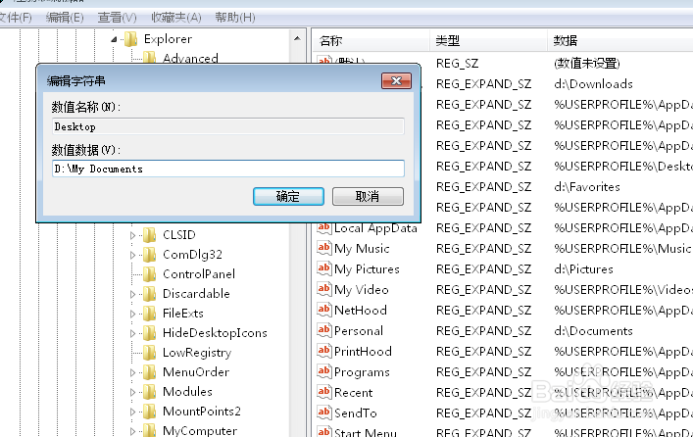693x437 pixels.
Task: Select the REG_SZ type cell
Action: tap(457, 64)
